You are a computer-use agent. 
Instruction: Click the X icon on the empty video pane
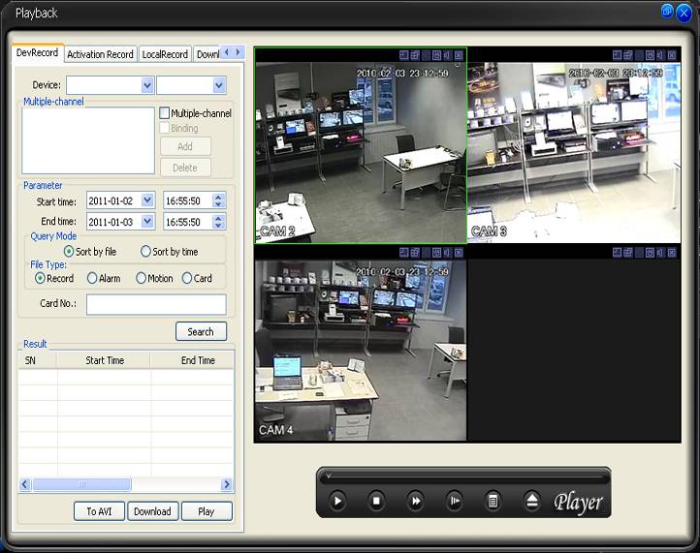672,253
